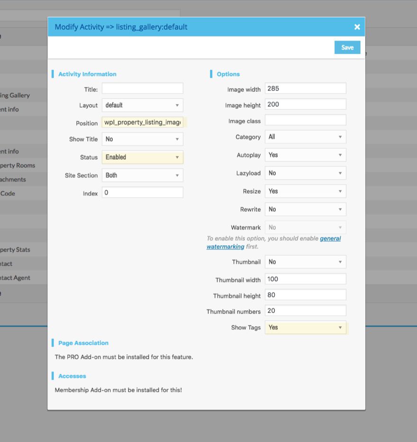
Task: Open the Site Section dropdown
Action: coord(142,175)
